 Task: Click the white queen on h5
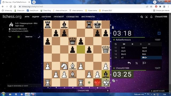106,50
